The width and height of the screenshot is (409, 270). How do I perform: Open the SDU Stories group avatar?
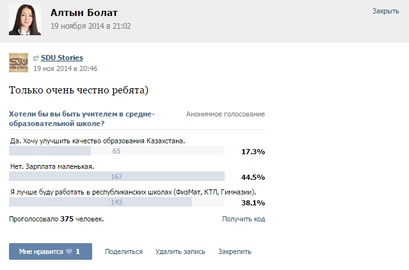(19, 63)
